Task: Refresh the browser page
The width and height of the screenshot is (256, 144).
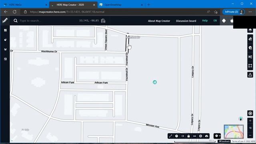Action: pyautogui.click(x=14, y=12)
